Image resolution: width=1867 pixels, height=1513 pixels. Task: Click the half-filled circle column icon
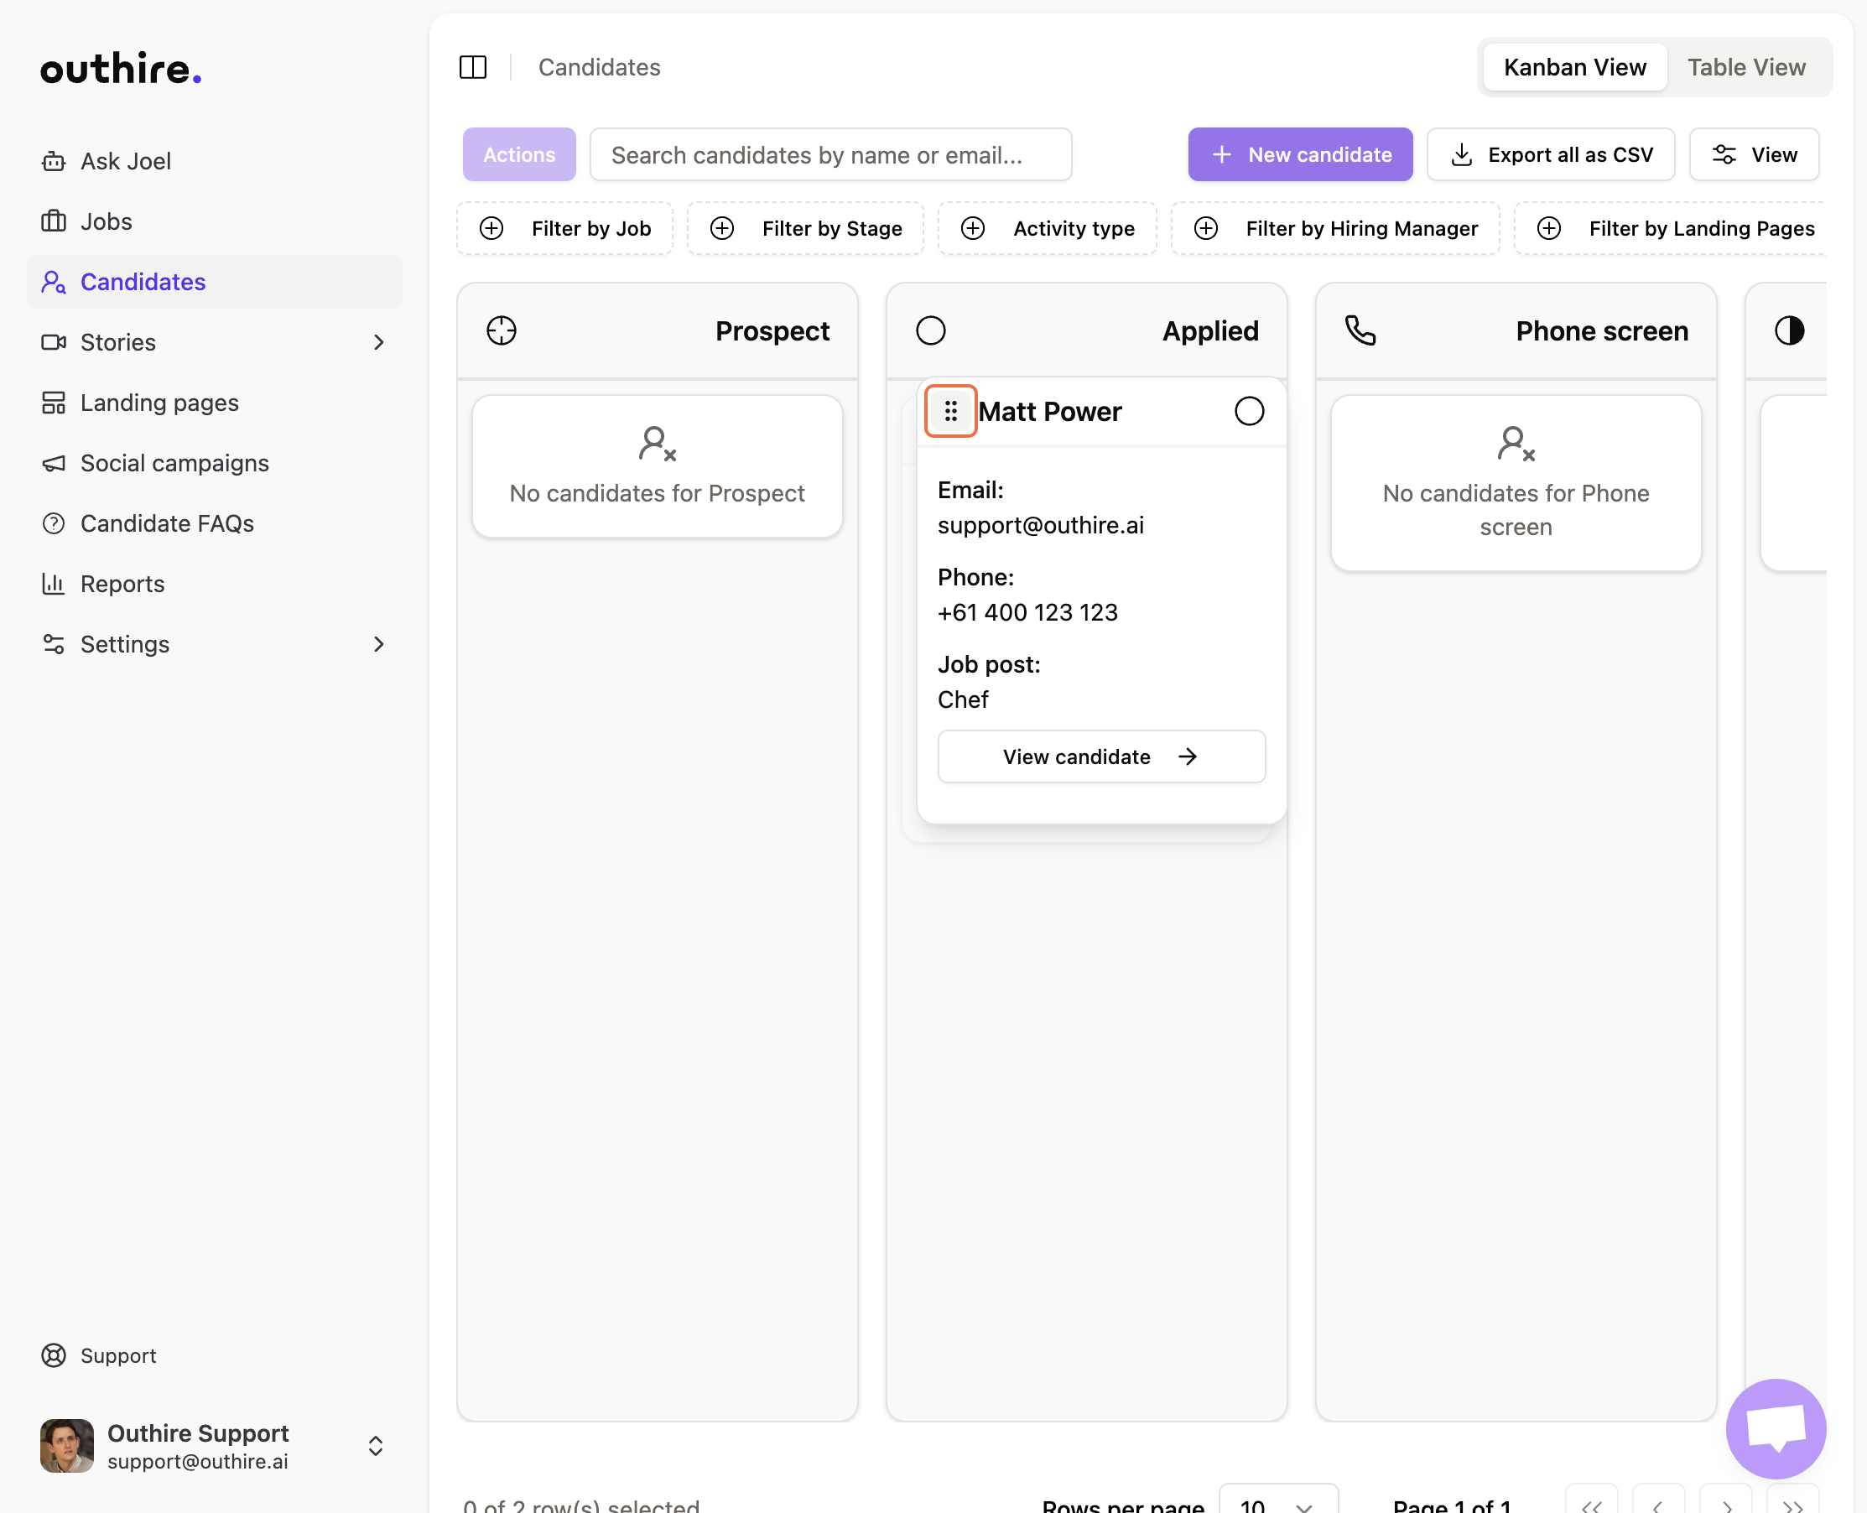(x=1788, y=330)
